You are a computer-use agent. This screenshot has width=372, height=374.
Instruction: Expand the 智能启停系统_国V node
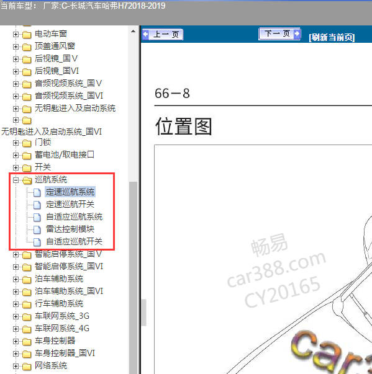[16, 254]
